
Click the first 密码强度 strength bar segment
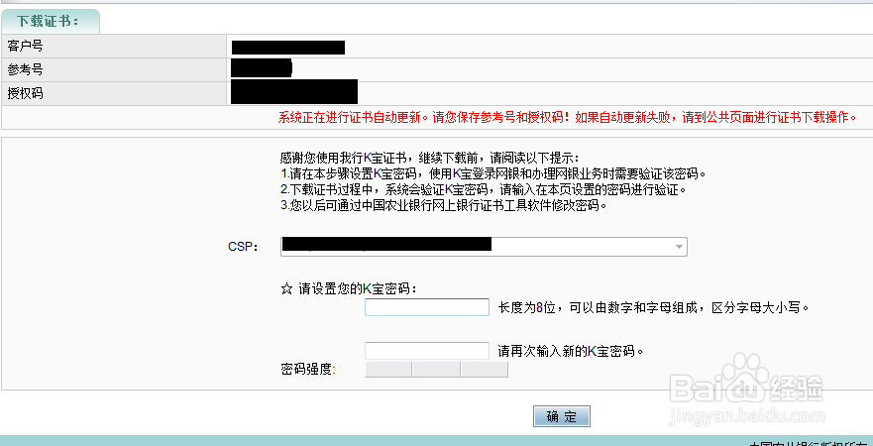click(388, 369)
